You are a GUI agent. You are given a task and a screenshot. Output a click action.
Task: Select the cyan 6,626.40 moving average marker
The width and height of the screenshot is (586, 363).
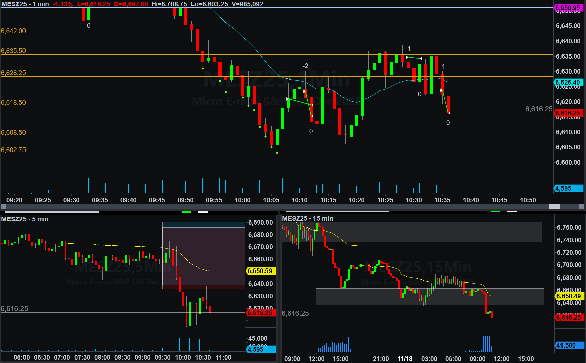(x=568, y=82)
